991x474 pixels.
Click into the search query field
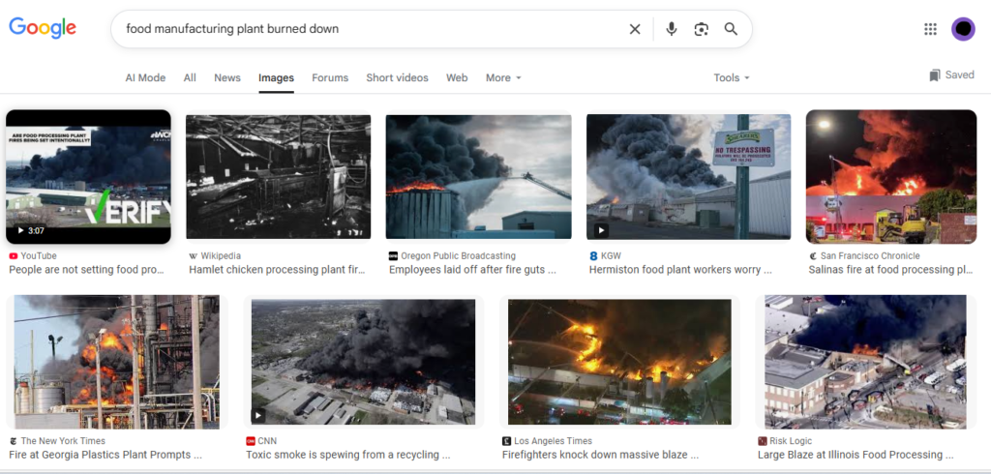point(368,29)
